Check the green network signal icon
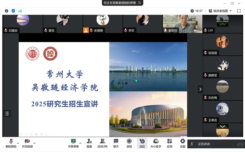 pos(20,11)
